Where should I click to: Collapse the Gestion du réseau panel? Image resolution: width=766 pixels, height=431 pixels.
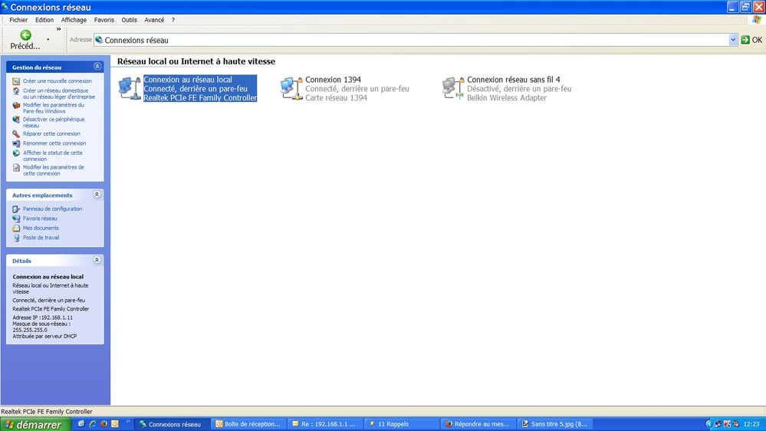point(97,67)
